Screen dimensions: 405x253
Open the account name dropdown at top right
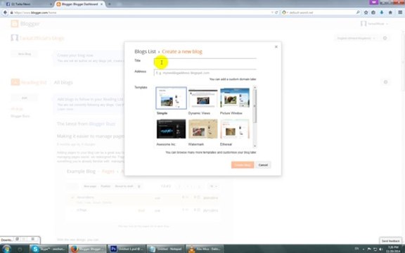point(375,24)
